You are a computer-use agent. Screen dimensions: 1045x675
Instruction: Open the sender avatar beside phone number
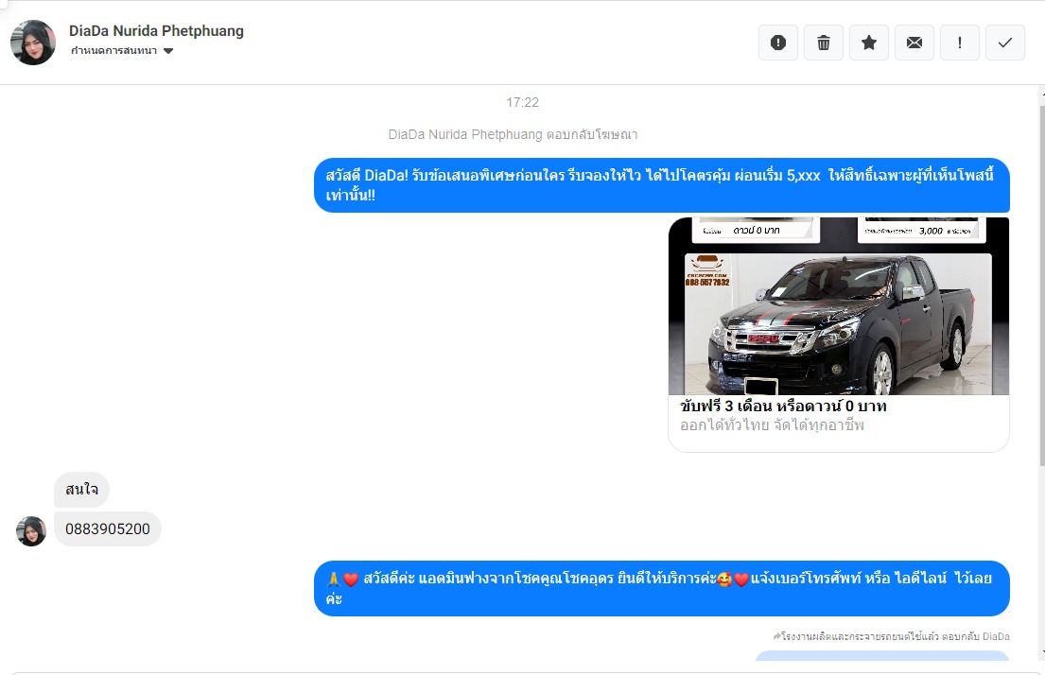coord(31,531)
